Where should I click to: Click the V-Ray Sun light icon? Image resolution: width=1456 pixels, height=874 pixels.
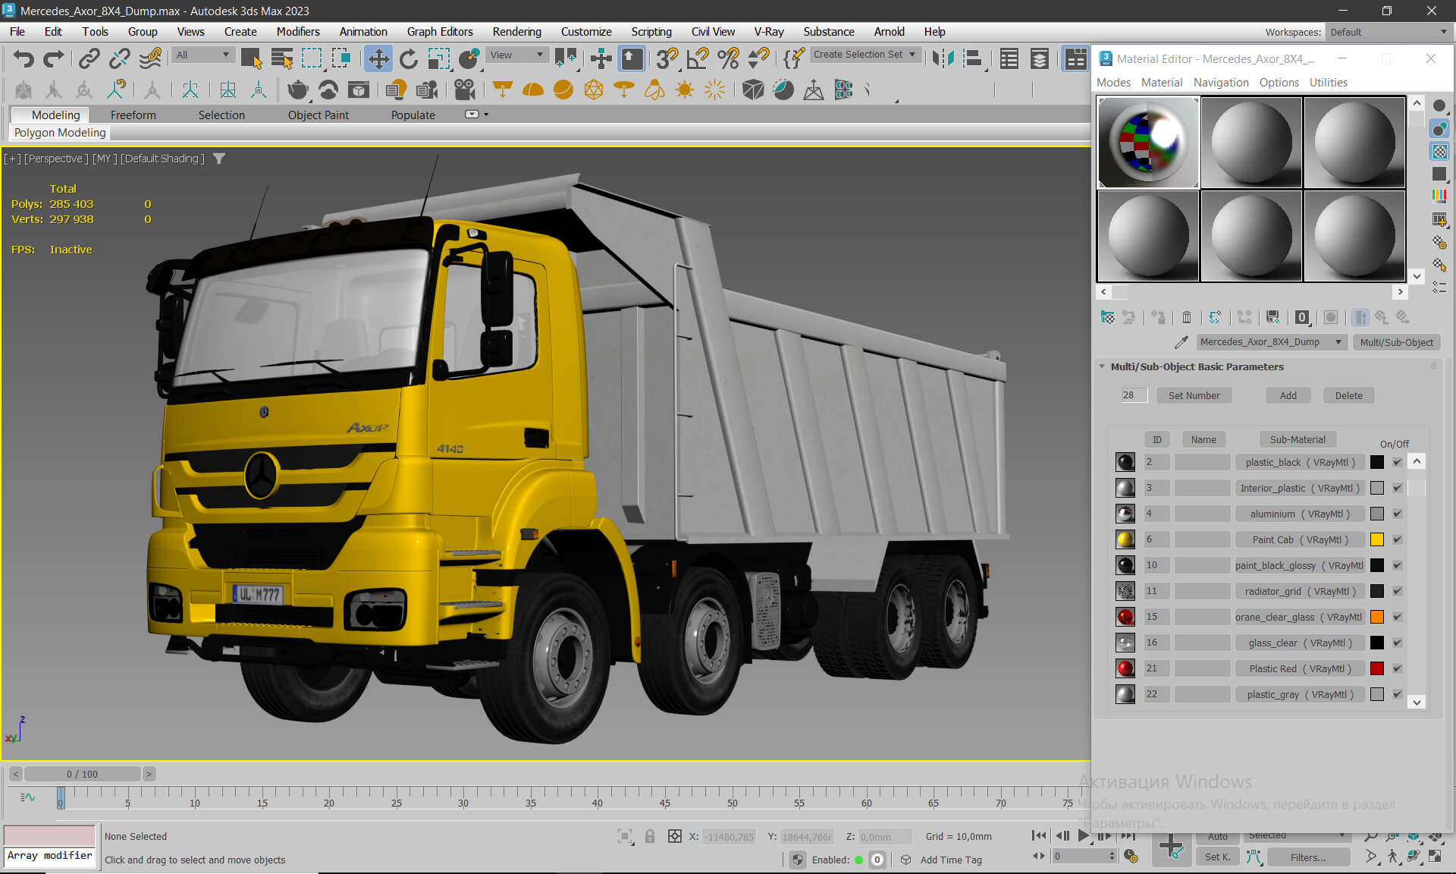pyautogui.click(x=685, y=90)
